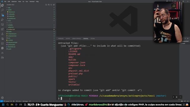This screenshot has width=190, height=107.
Task: Switch to the Output panel tab
Action: 68,39
